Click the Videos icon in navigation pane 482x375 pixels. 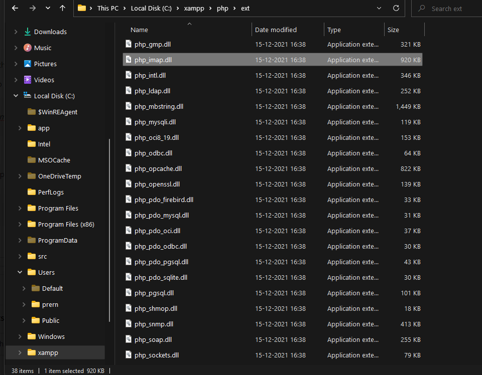pos(28,80)
